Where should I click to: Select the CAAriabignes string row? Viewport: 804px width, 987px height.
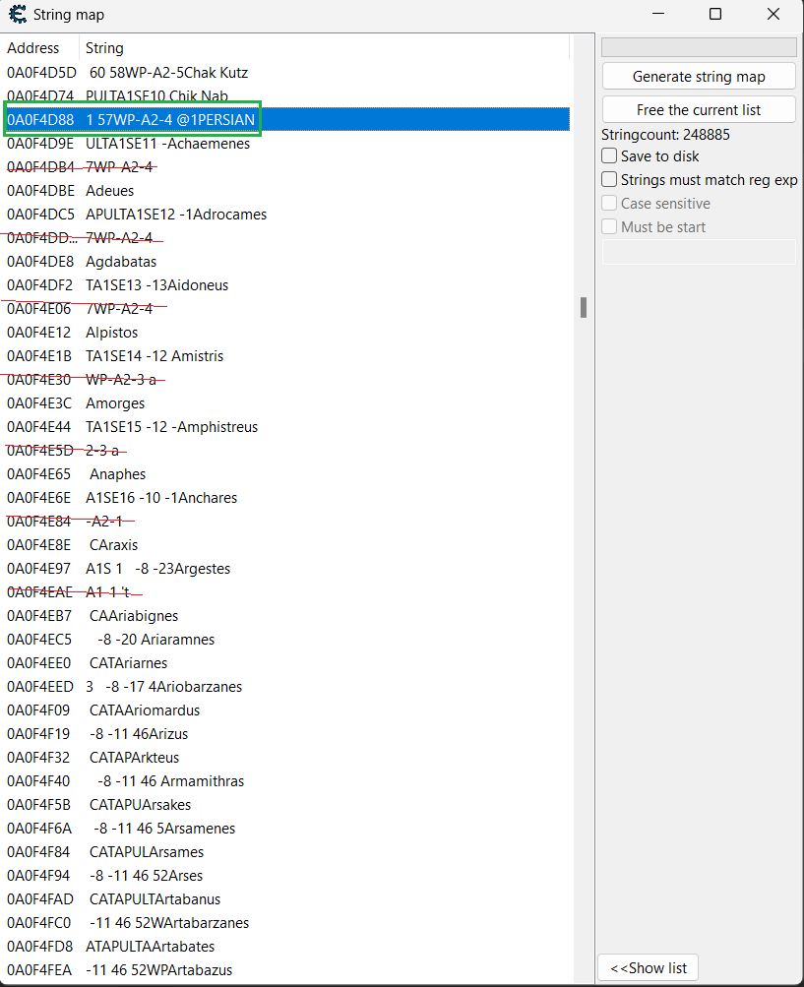pos(285,616)
